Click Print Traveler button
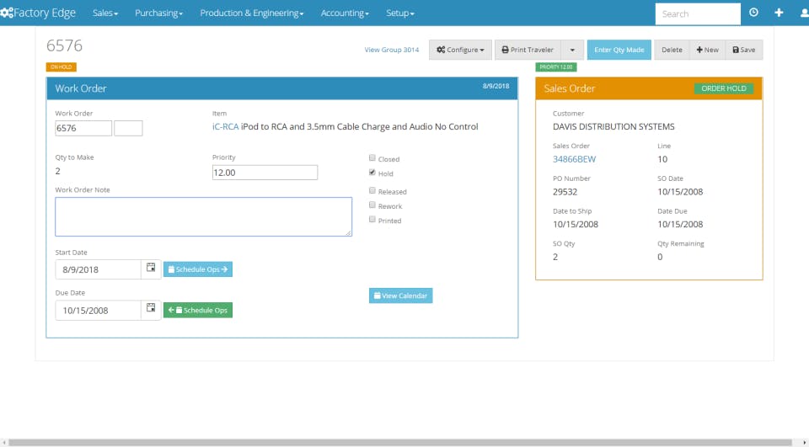 (x=528, y=50)
